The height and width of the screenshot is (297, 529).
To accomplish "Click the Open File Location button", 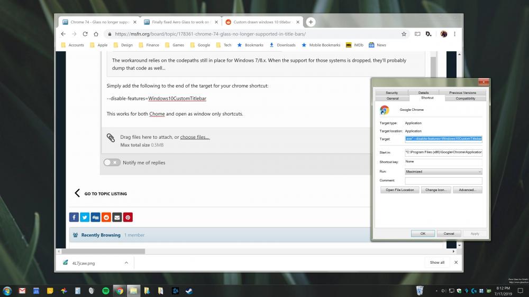I will click(399, 190).
